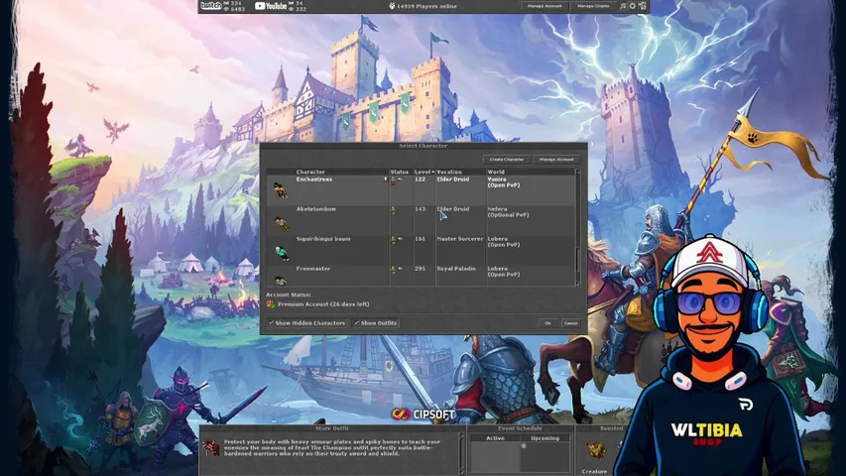Click Premium Account days left text
Viewport: 846px width, 476px height.
pos(323,304)
